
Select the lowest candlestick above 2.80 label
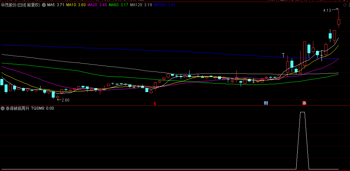click(58, 97)
